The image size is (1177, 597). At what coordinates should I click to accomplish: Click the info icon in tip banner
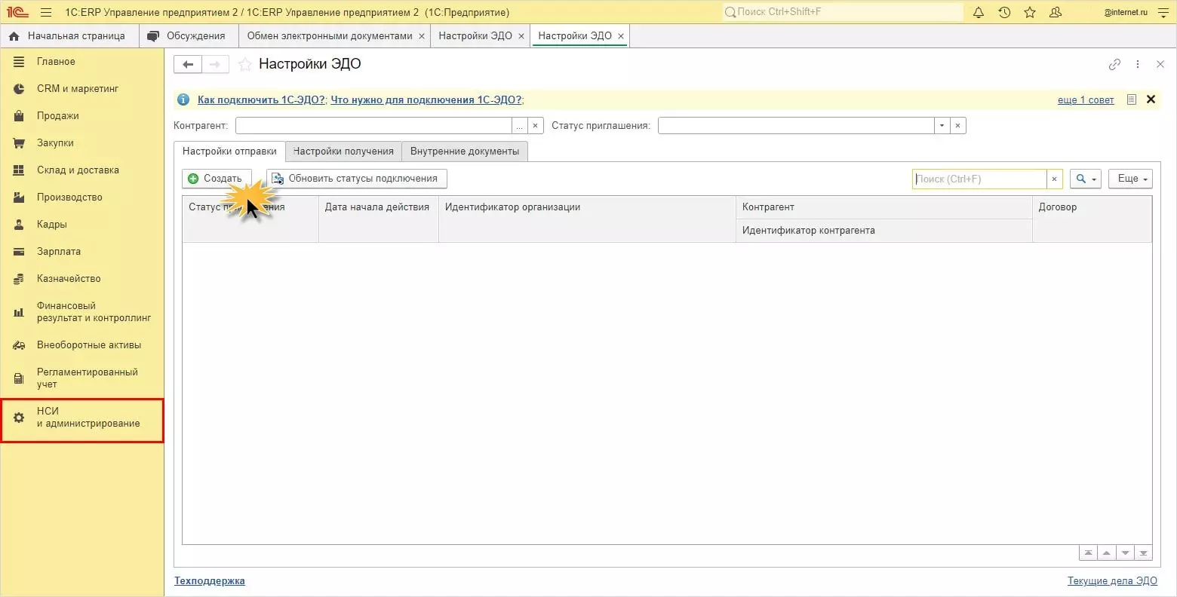[183, 99]
